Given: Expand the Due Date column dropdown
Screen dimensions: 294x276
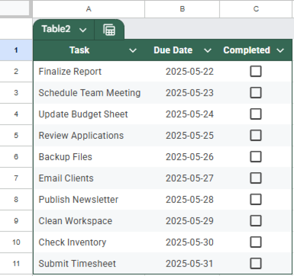Looking at the screenshot, I should point(208,51).
